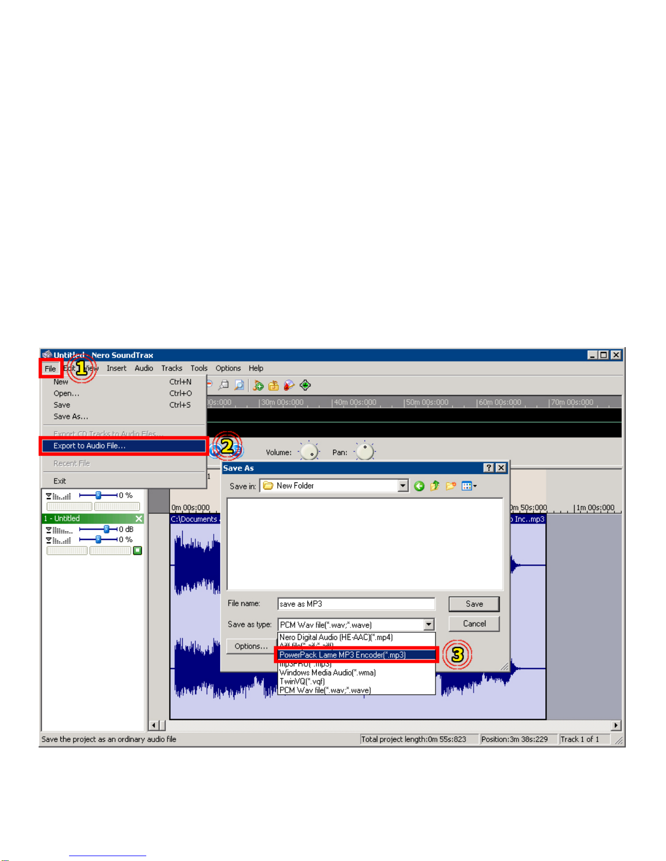
Task: Click the yellow folder with music note icon
Action: [273, 385]
